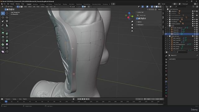Image resolution: width=199 pixels, height=112 pixels.
Task: Select the Select Box tool
Action: coord(3,13)
